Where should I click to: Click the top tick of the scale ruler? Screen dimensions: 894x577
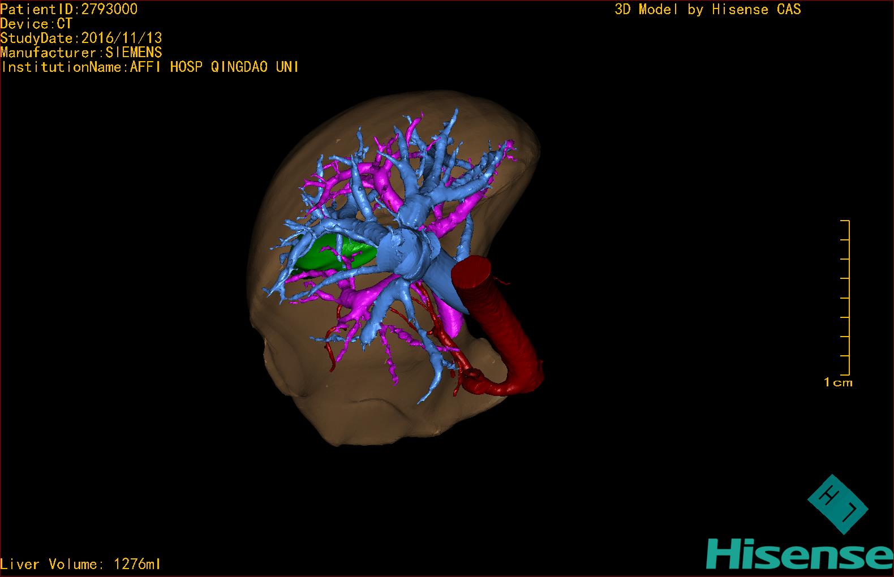point(845,221)
